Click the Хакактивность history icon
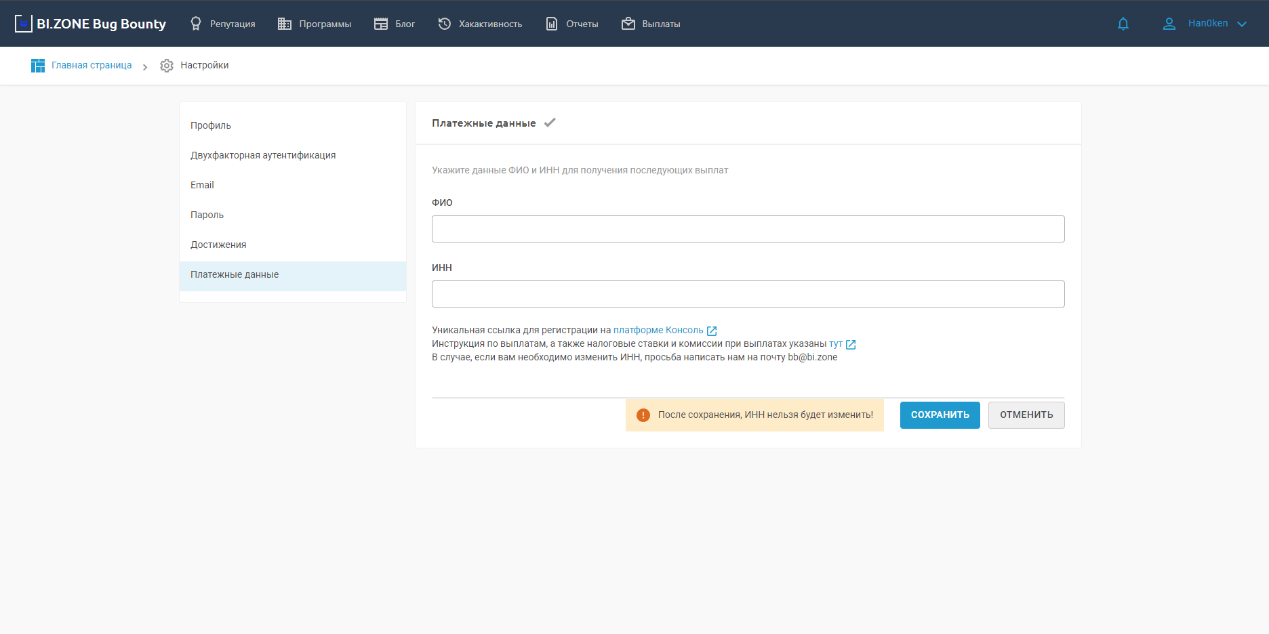 (x=445, y=24)
